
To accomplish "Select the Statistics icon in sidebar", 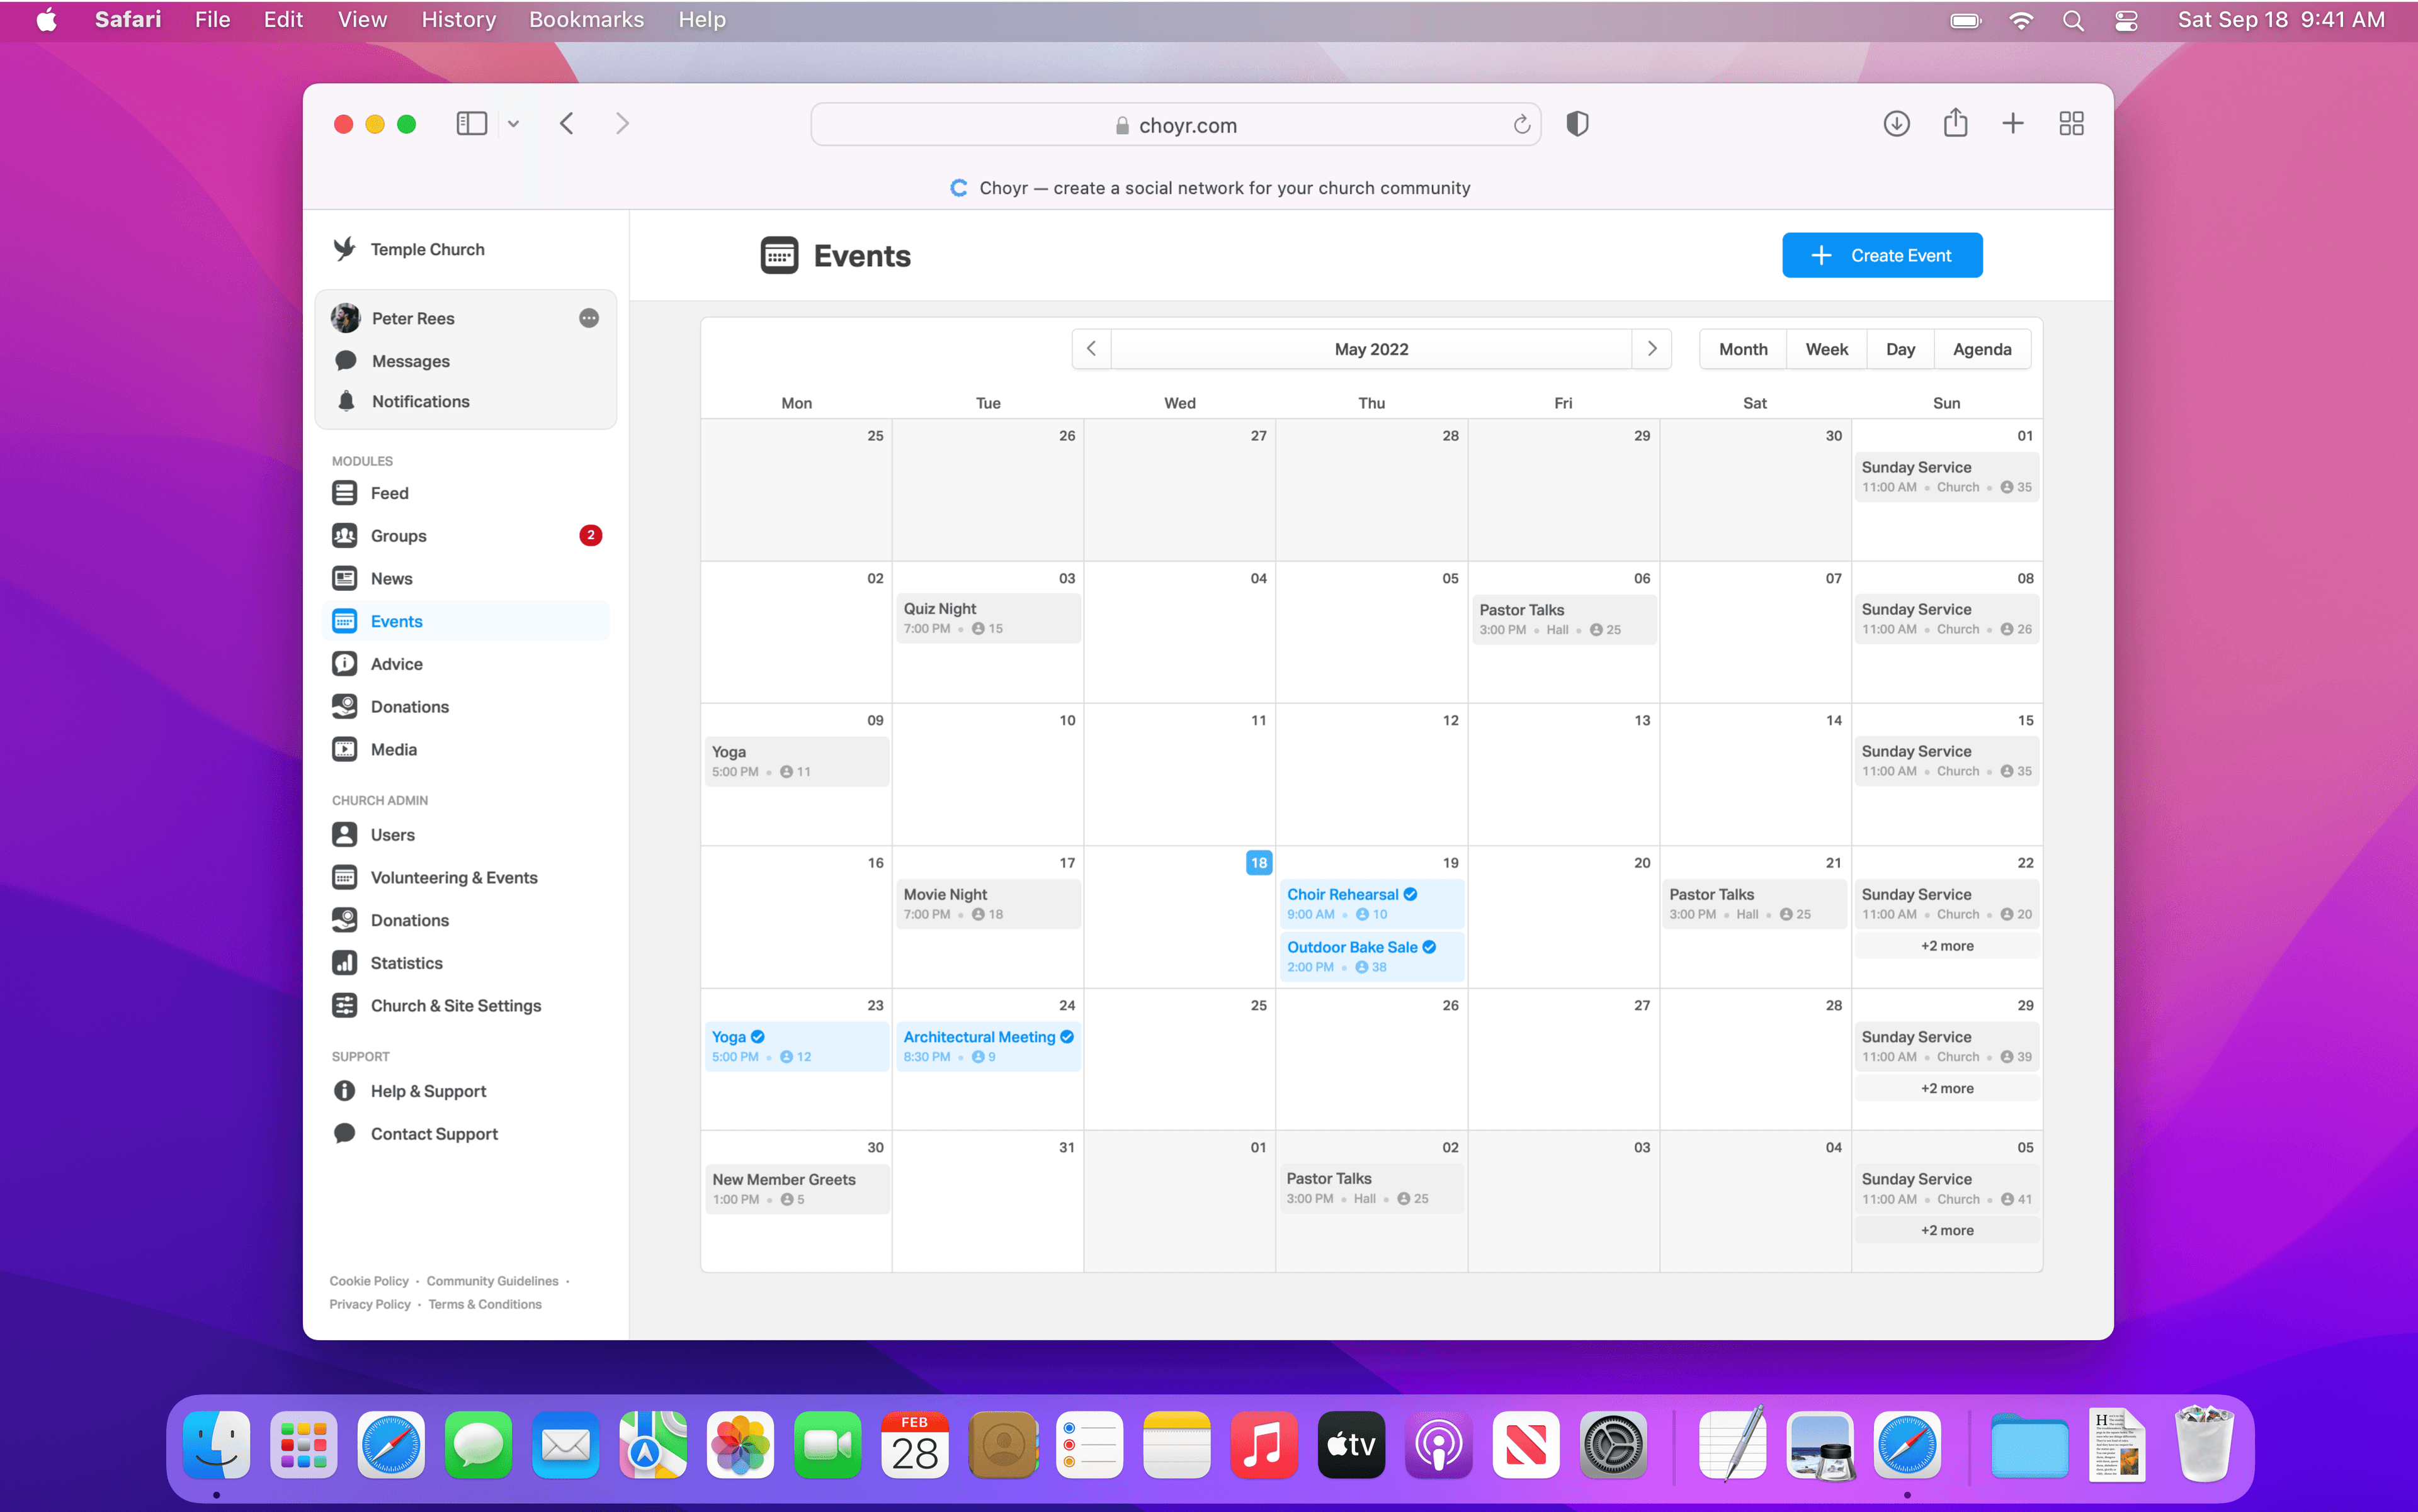I will 343,961.
